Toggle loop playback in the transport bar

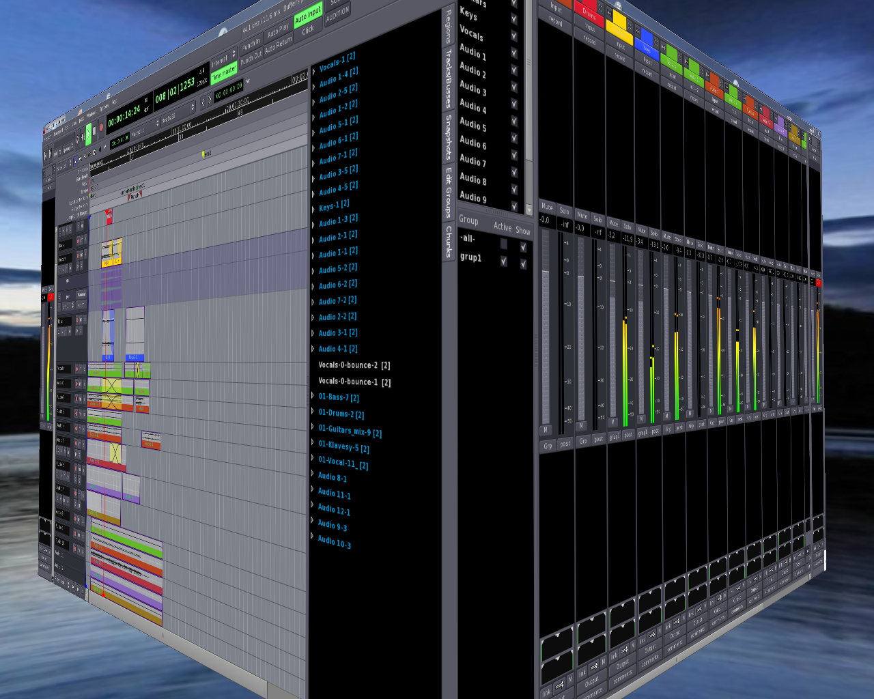click(x=76, y=139)
